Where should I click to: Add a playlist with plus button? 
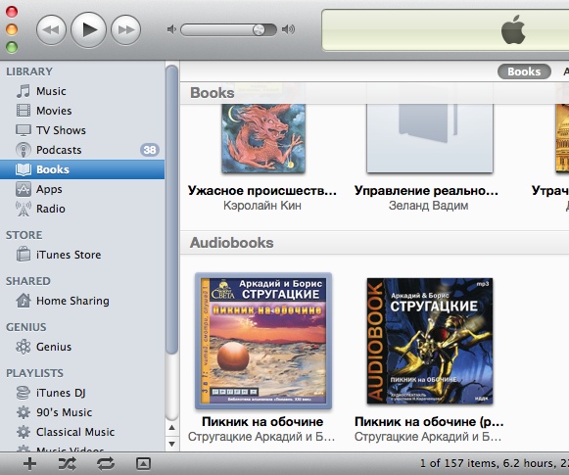click(29, 463)
